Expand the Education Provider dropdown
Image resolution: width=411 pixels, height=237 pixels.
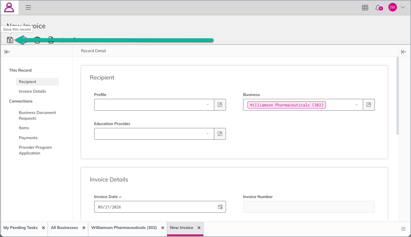[x=208, y=134]
